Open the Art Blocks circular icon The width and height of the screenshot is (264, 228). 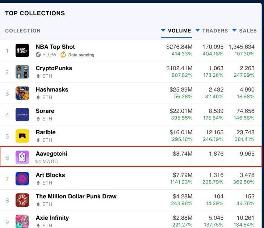click(22, 178)
